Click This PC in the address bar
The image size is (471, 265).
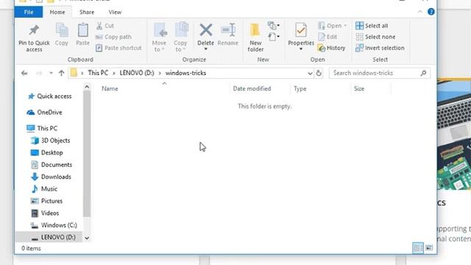pos(98,73)
